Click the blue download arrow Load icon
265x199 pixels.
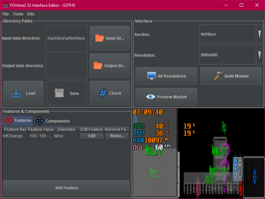pos(16,93)
